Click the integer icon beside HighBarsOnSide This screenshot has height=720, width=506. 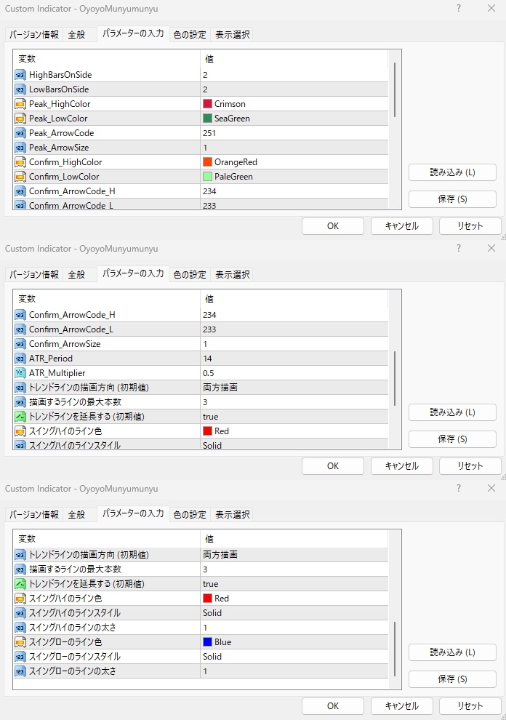click(x=20, y=75)
